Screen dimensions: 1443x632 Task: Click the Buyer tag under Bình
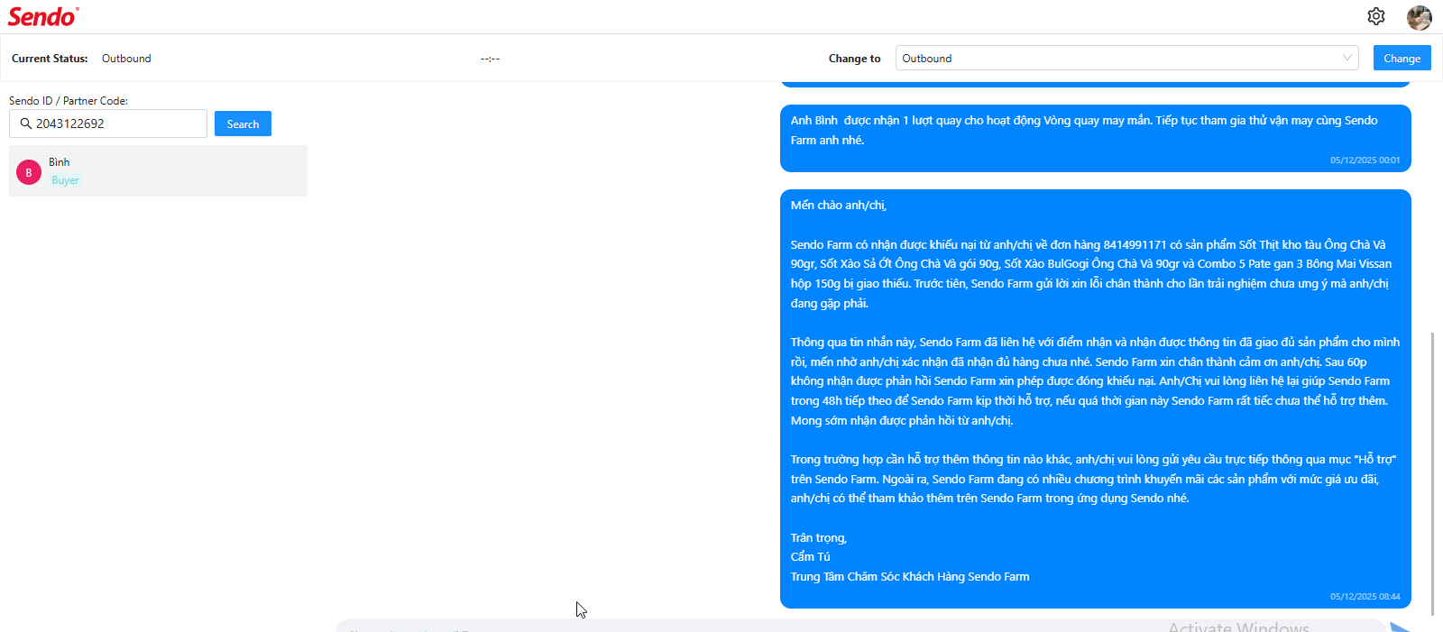pos(65,180)
